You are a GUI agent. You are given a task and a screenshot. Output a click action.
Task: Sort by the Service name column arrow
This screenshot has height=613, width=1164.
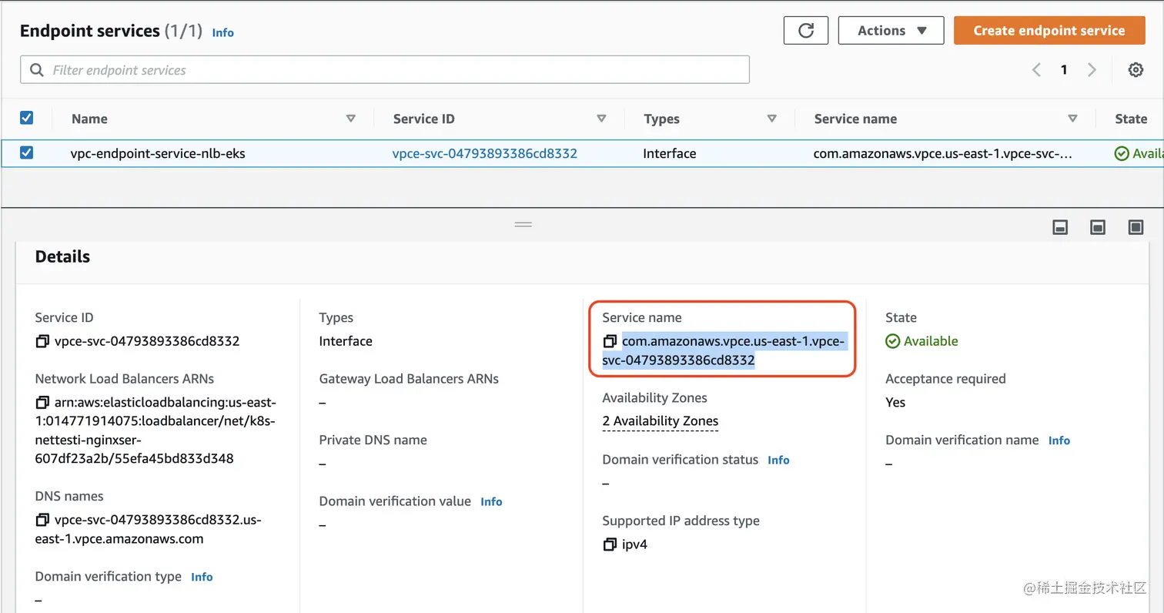pos(1072,119)
